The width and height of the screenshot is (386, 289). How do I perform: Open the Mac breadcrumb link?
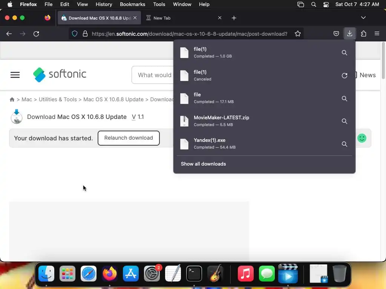pyautogui.click(x=27, y=99)
